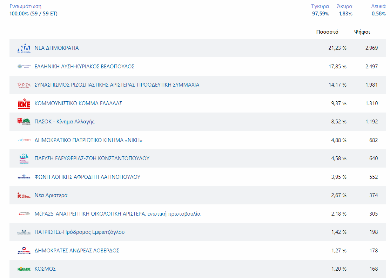The image size is (390, 278).
Task: Click the Νέα Αριστερά party logo
Action: coord(24,195)
